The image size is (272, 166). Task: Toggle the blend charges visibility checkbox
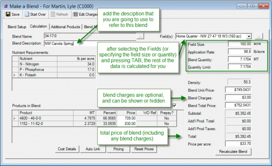coord(174,105)
